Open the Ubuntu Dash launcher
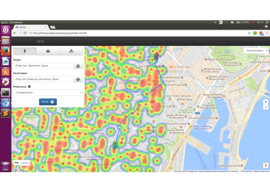The height and width of the screenshot is (192, 270). click(x=5, y=30)
